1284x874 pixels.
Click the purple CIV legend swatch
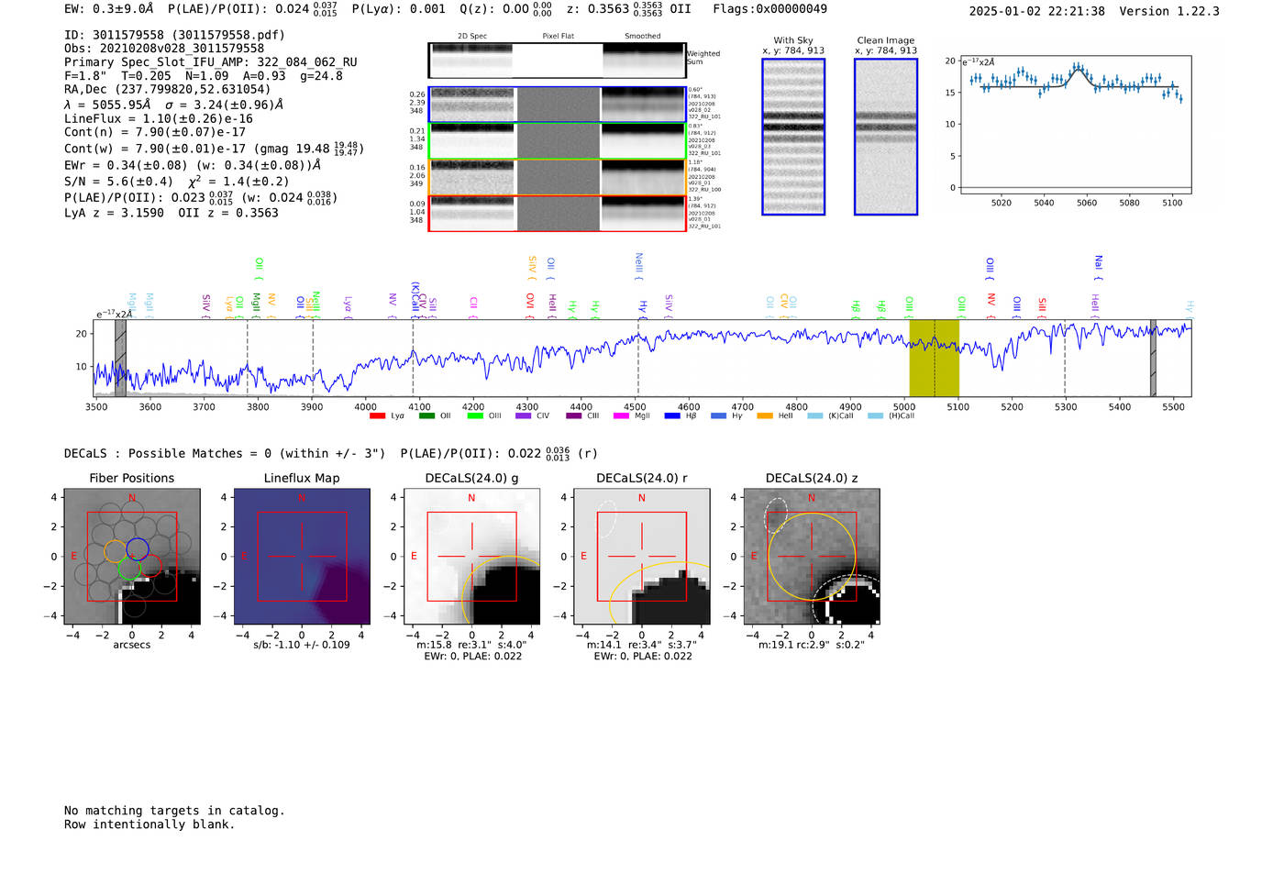524,416
